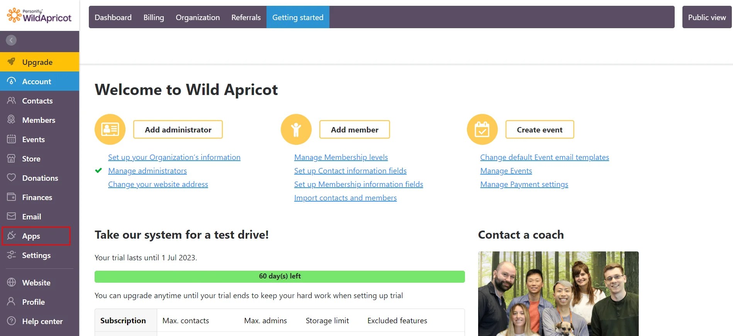Screen dimensions: 733x336
Task: Click the Finances wallet icon
Action: coord(12,197)
